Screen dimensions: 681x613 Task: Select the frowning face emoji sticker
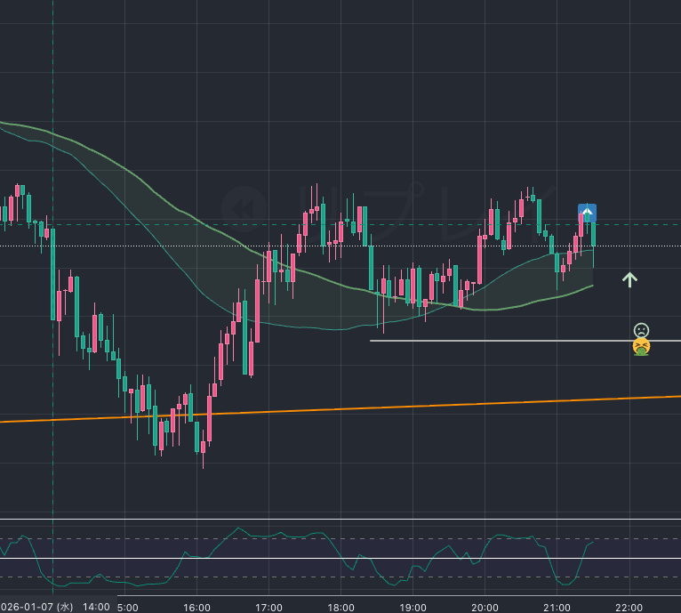click(641, 330)
